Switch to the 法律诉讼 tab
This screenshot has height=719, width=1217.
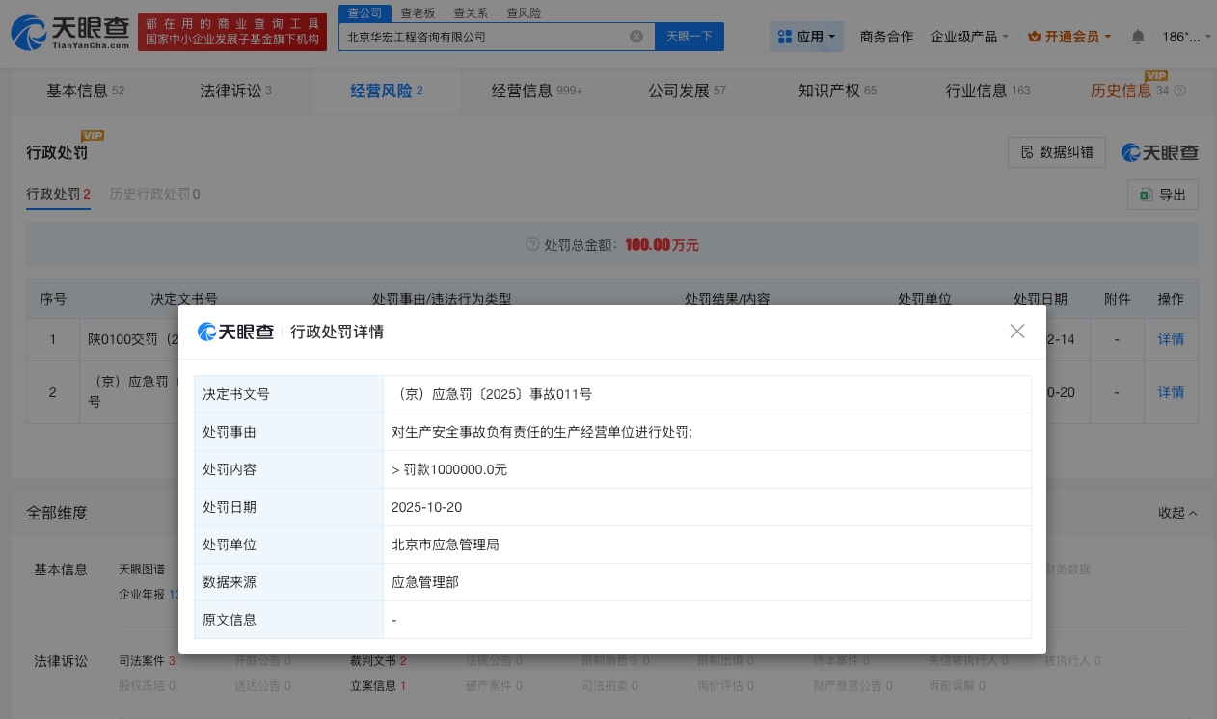(x=236, y=91)
